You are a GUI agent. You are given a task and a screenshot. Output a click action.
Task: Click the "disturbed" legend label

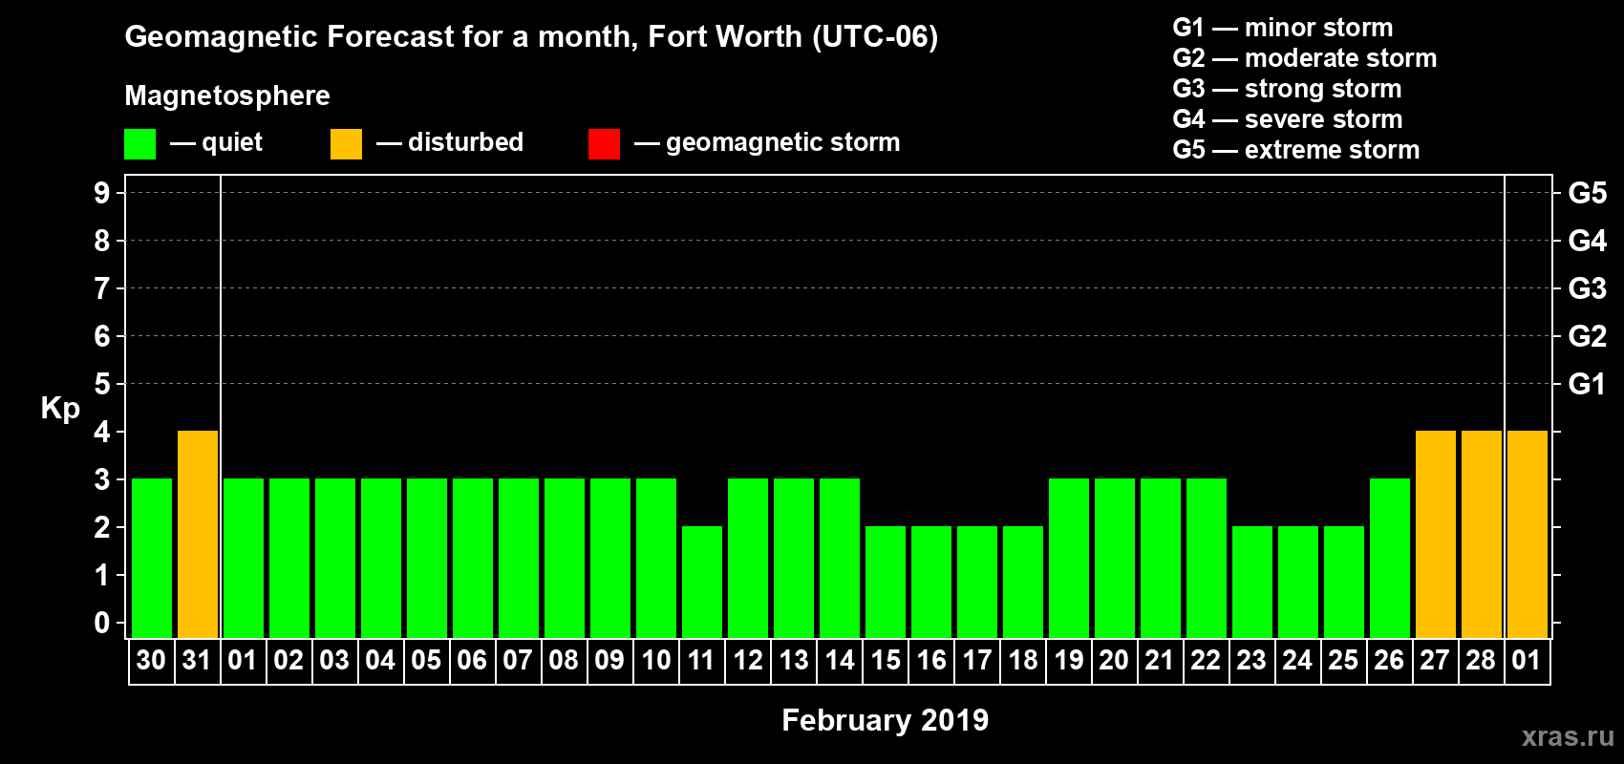coord(466,142)
